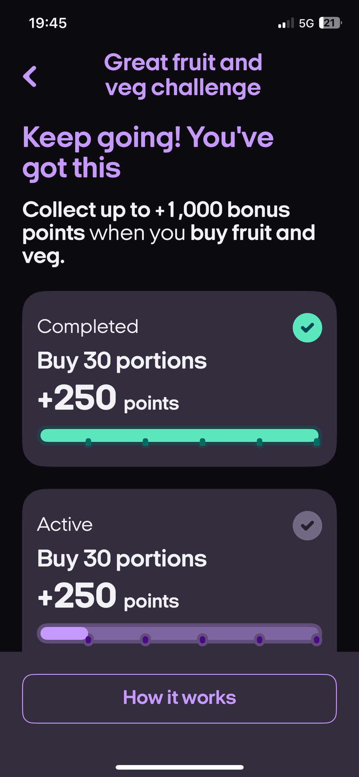Tap Buy 30 portions in the Completed card
The width and height of the screenshot is (359, 777).
122,361
